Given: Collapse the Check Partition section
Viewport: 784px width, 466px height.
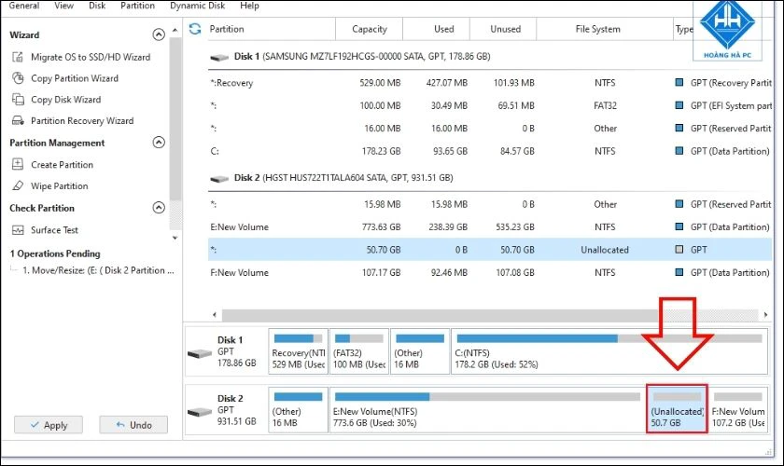Looking at the screenshot, I should (159, 207).
